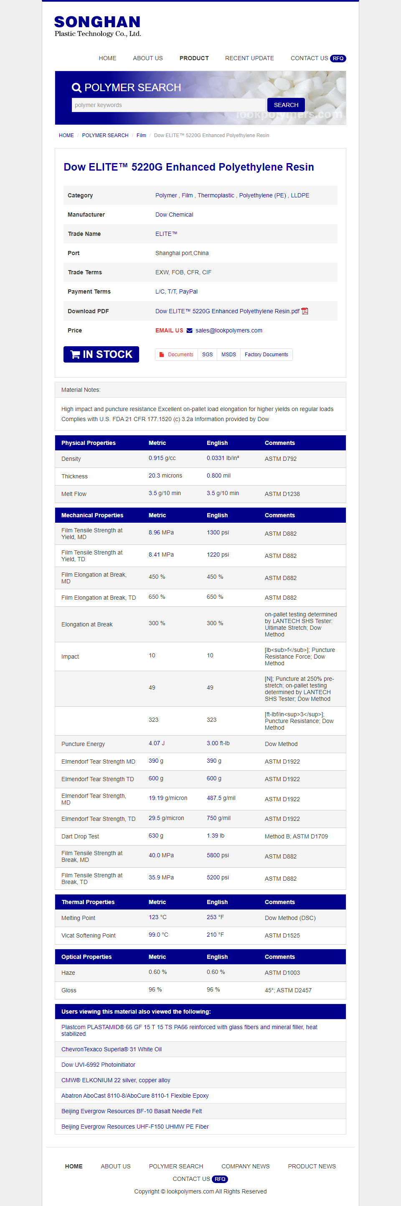Open the PRODUCT menu item
Image resolution: width=401 pixels, height=1206 pixels.
[x=194, y=59]
